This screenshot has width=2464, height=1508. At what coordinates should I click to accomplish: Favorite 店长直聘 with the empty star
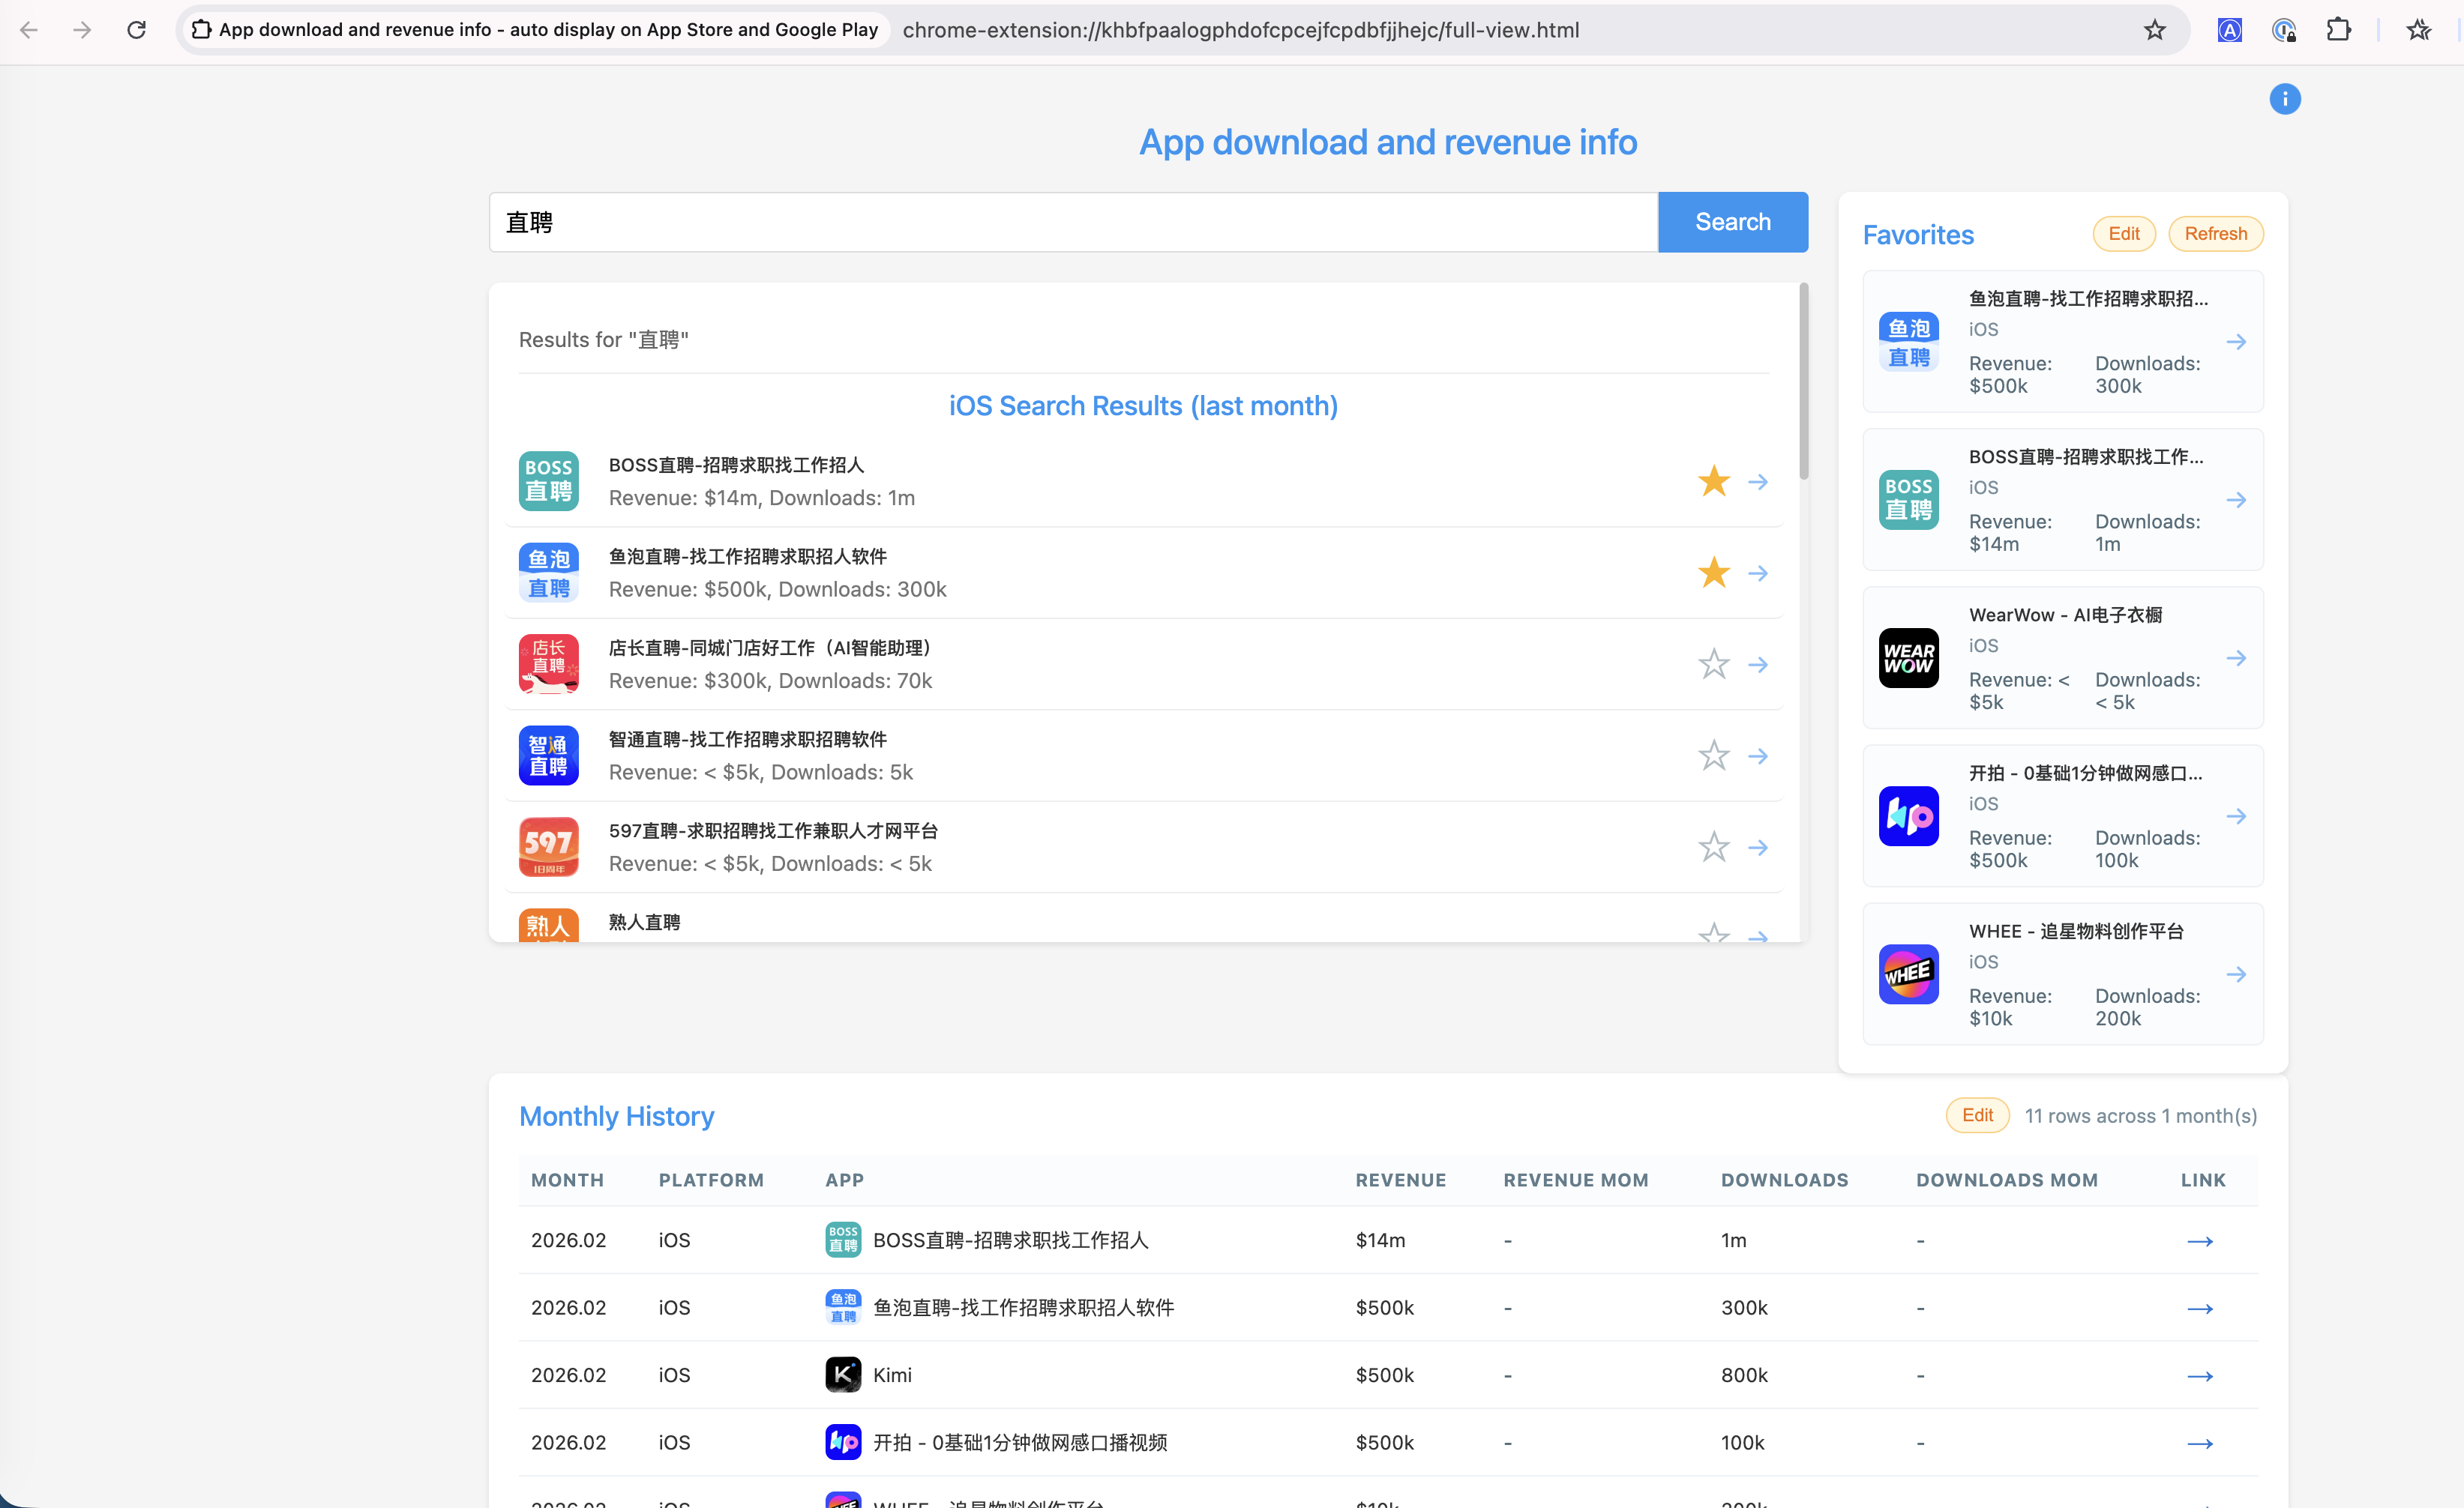tap(1713, 665)
